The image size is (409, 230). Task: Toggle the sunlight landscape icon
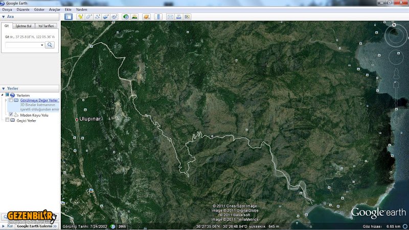pos(134,17)
